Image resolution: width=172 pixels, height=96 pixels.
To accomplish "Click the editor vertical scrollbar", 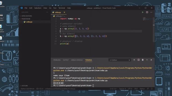I will pyautogui.click(x=154, y=29).
